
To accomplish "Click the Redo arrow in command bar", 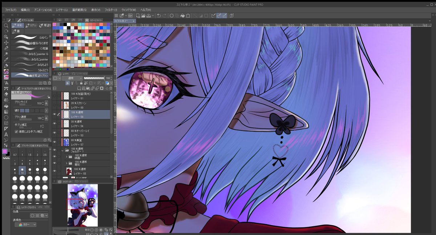I will 165,16.
